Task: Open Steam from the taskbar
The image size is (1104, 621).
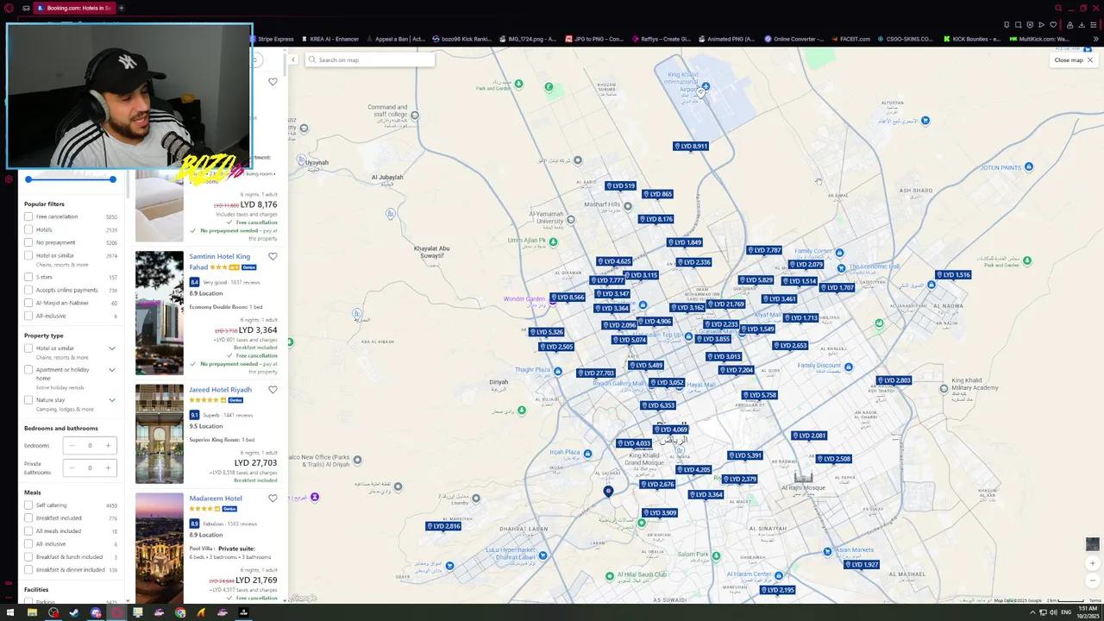Action: click(74, 612)
